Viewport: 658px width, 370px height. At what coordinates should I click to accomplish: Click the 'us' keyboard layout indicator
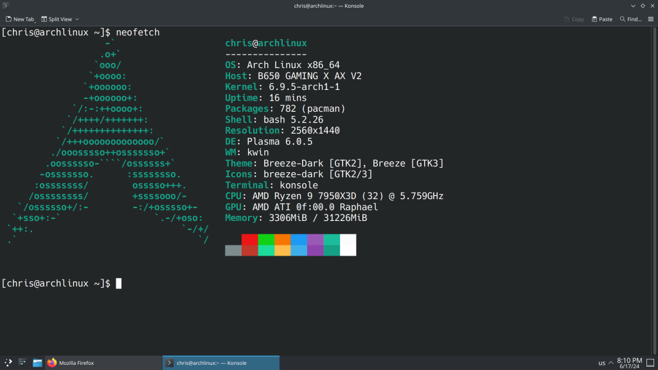[601, 363]
